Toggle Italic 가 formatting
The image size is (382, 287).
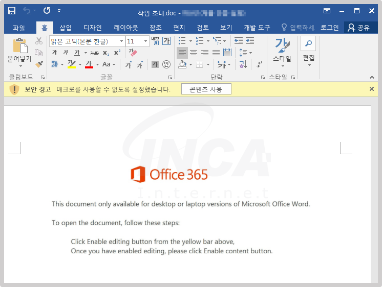(x=66, y=53)
